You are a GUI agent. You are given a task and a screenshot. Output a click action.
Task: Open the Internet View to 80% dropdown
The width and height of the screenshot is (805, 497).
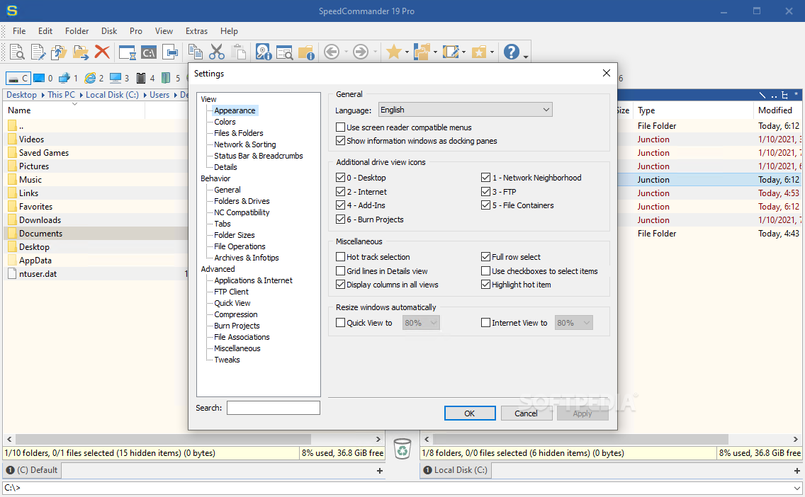click(573, 323)
